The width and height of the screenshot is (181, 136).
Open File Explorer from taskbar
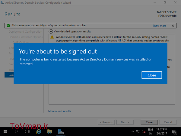(50, 131)
